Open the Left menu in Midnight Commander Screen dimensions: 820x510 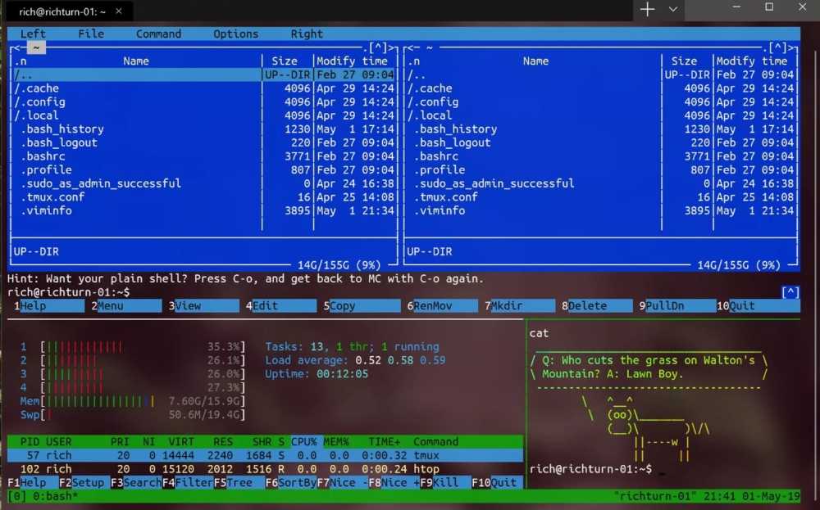[x=33, y=34]
